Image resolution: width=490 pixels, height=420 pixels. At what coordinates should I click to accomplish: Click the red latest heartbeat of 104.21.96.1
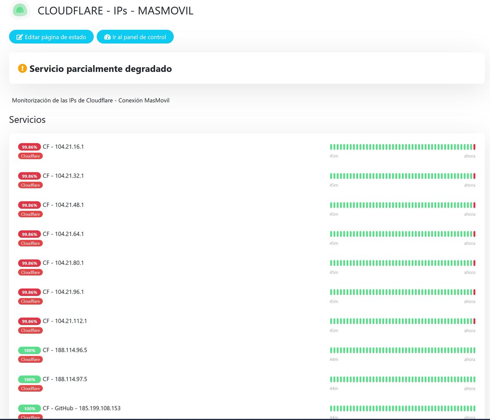click(474, 292)
